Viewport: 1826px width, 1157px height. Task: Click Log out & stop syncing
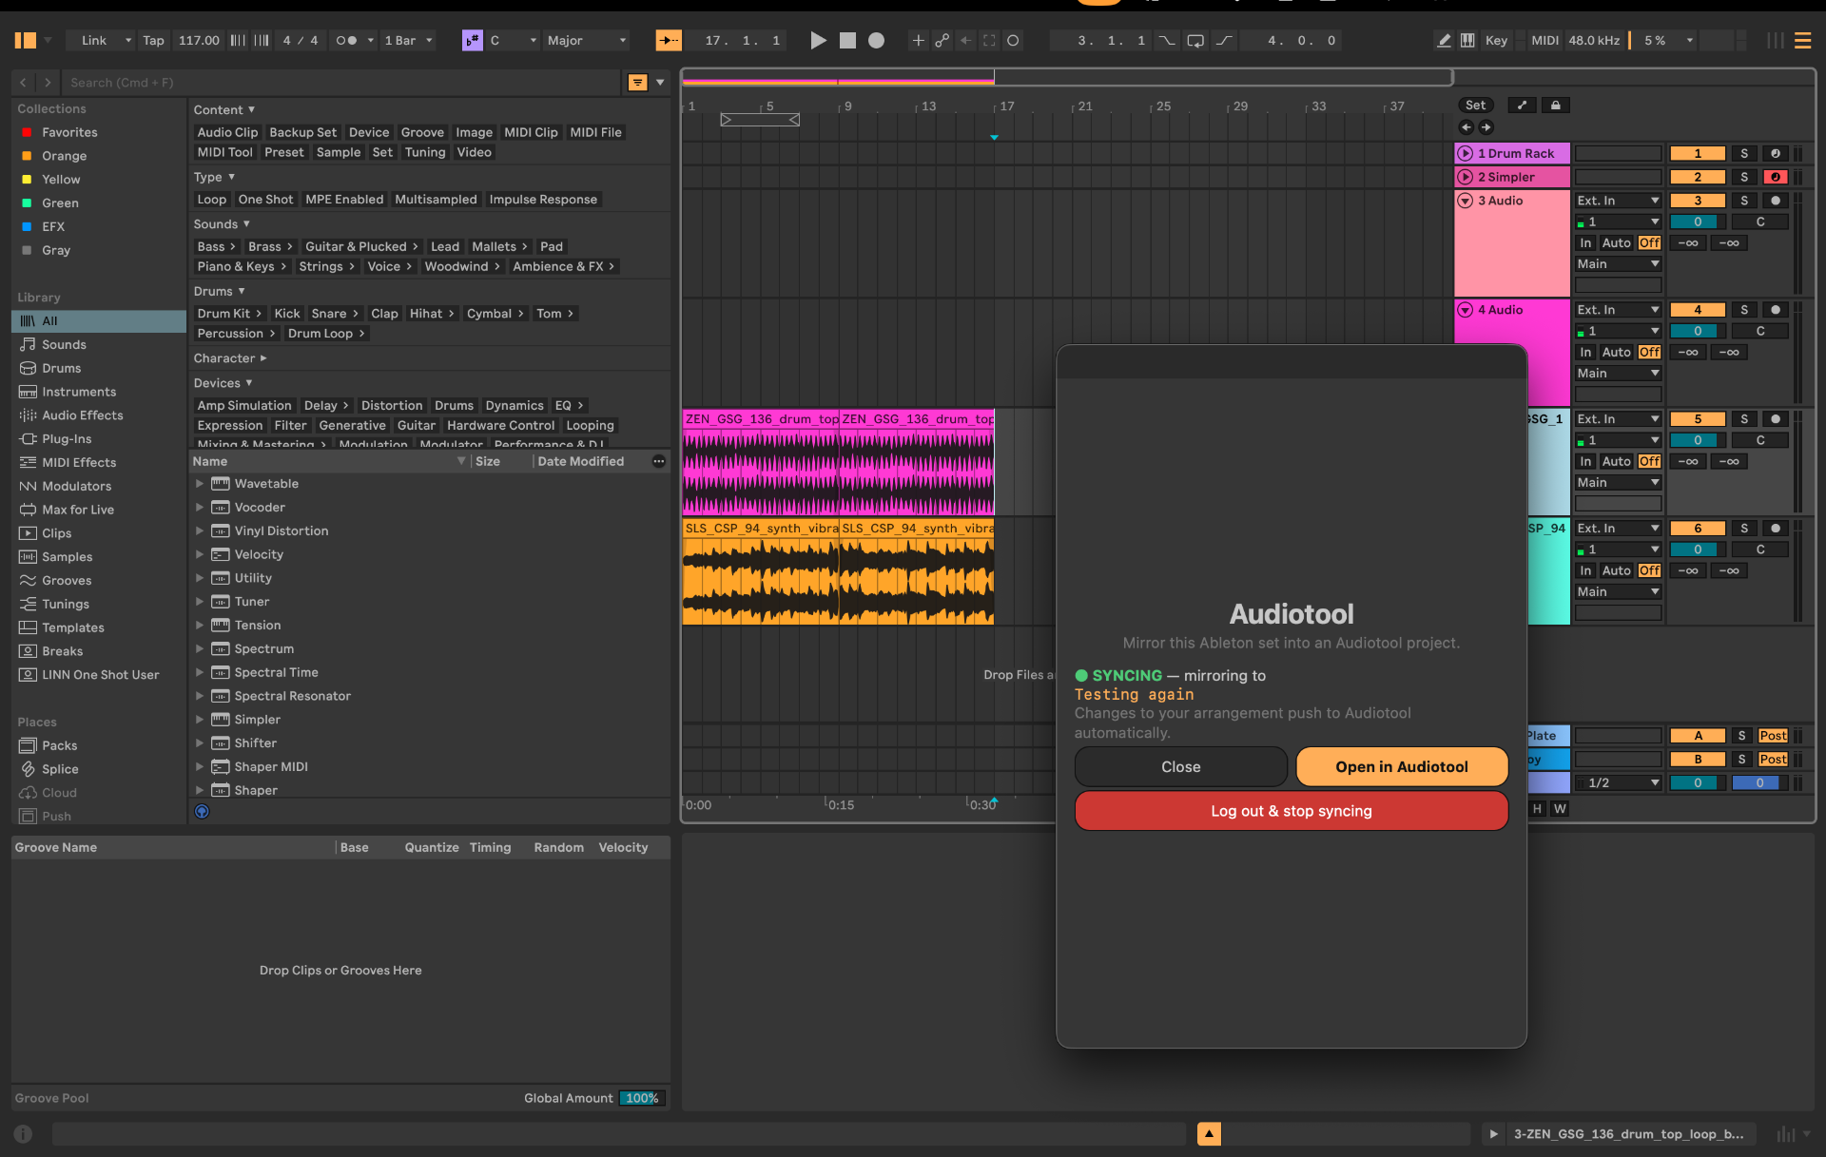1291,811
